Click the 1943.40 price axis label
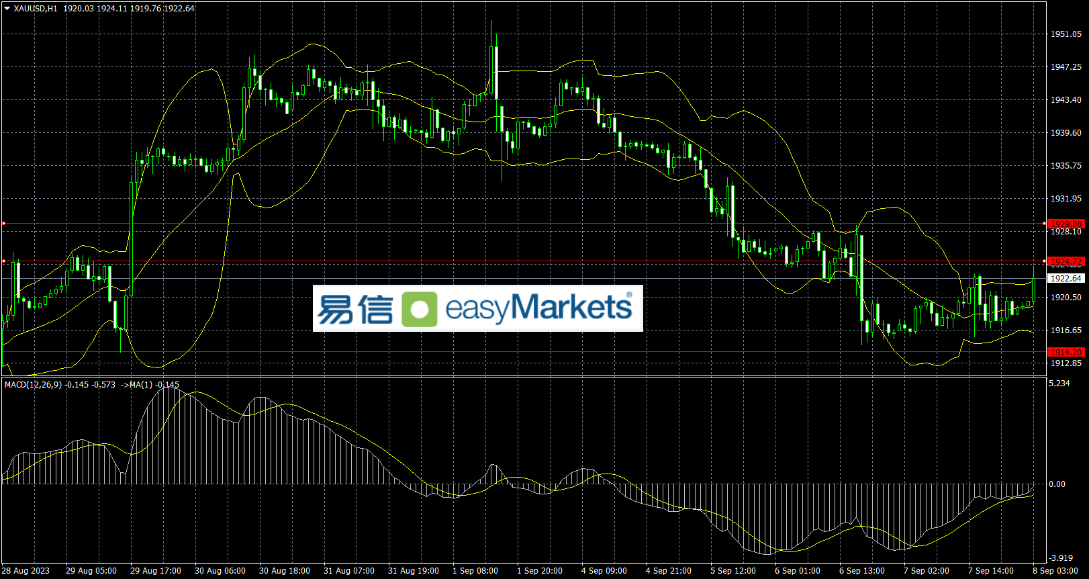Viewport: 1089px width, 579px height. tap(1066, 100)
